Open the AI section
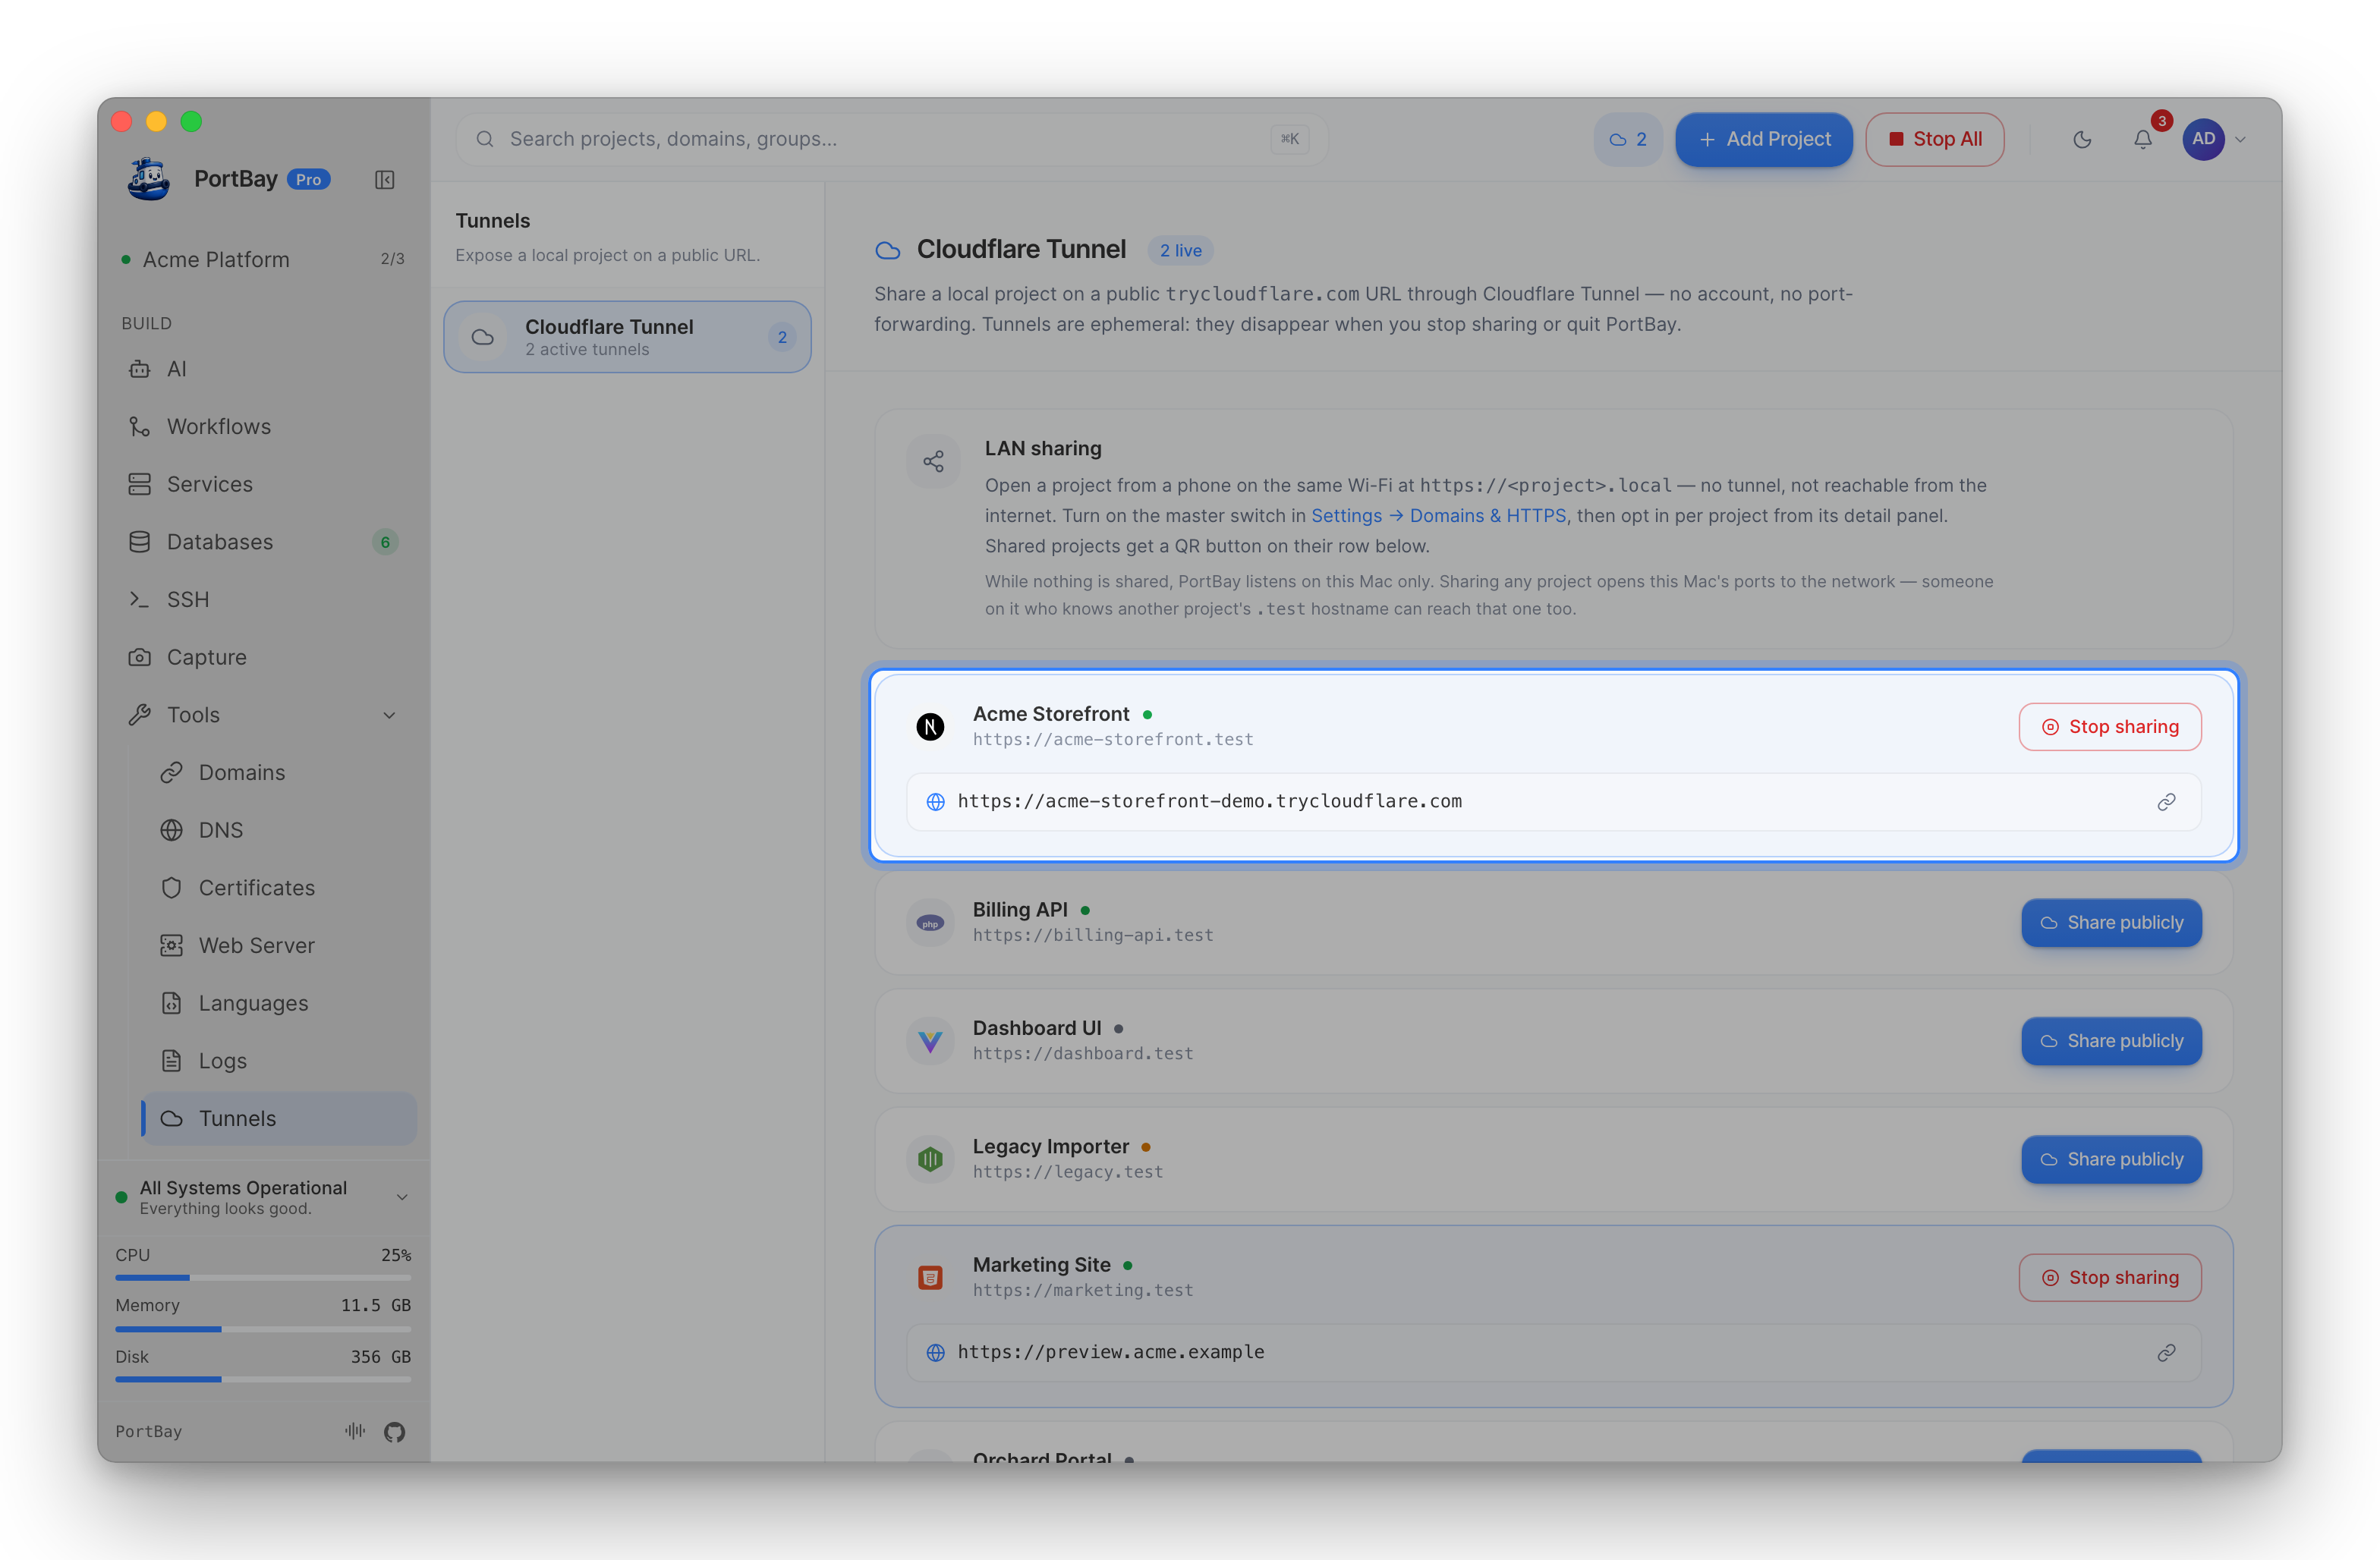2380x1560 pixels. (x=263, y=369)
